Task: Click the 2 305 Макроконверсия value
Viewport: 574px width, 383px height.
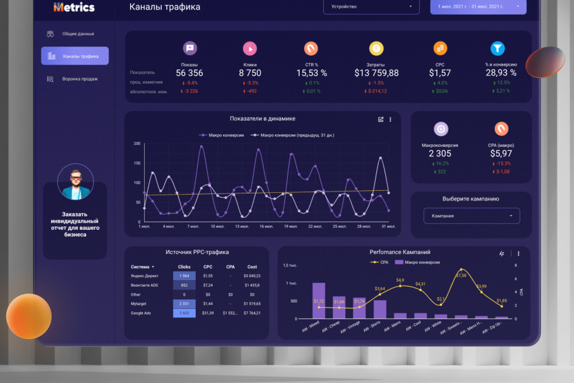Action: tap(440, 153)
